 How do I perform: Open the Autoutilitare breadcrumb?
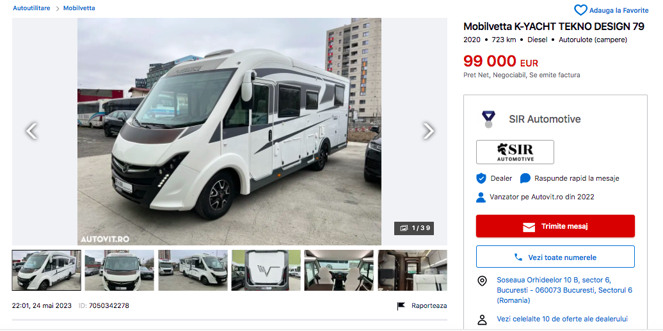pyautogui.click(x=31, y=8)
